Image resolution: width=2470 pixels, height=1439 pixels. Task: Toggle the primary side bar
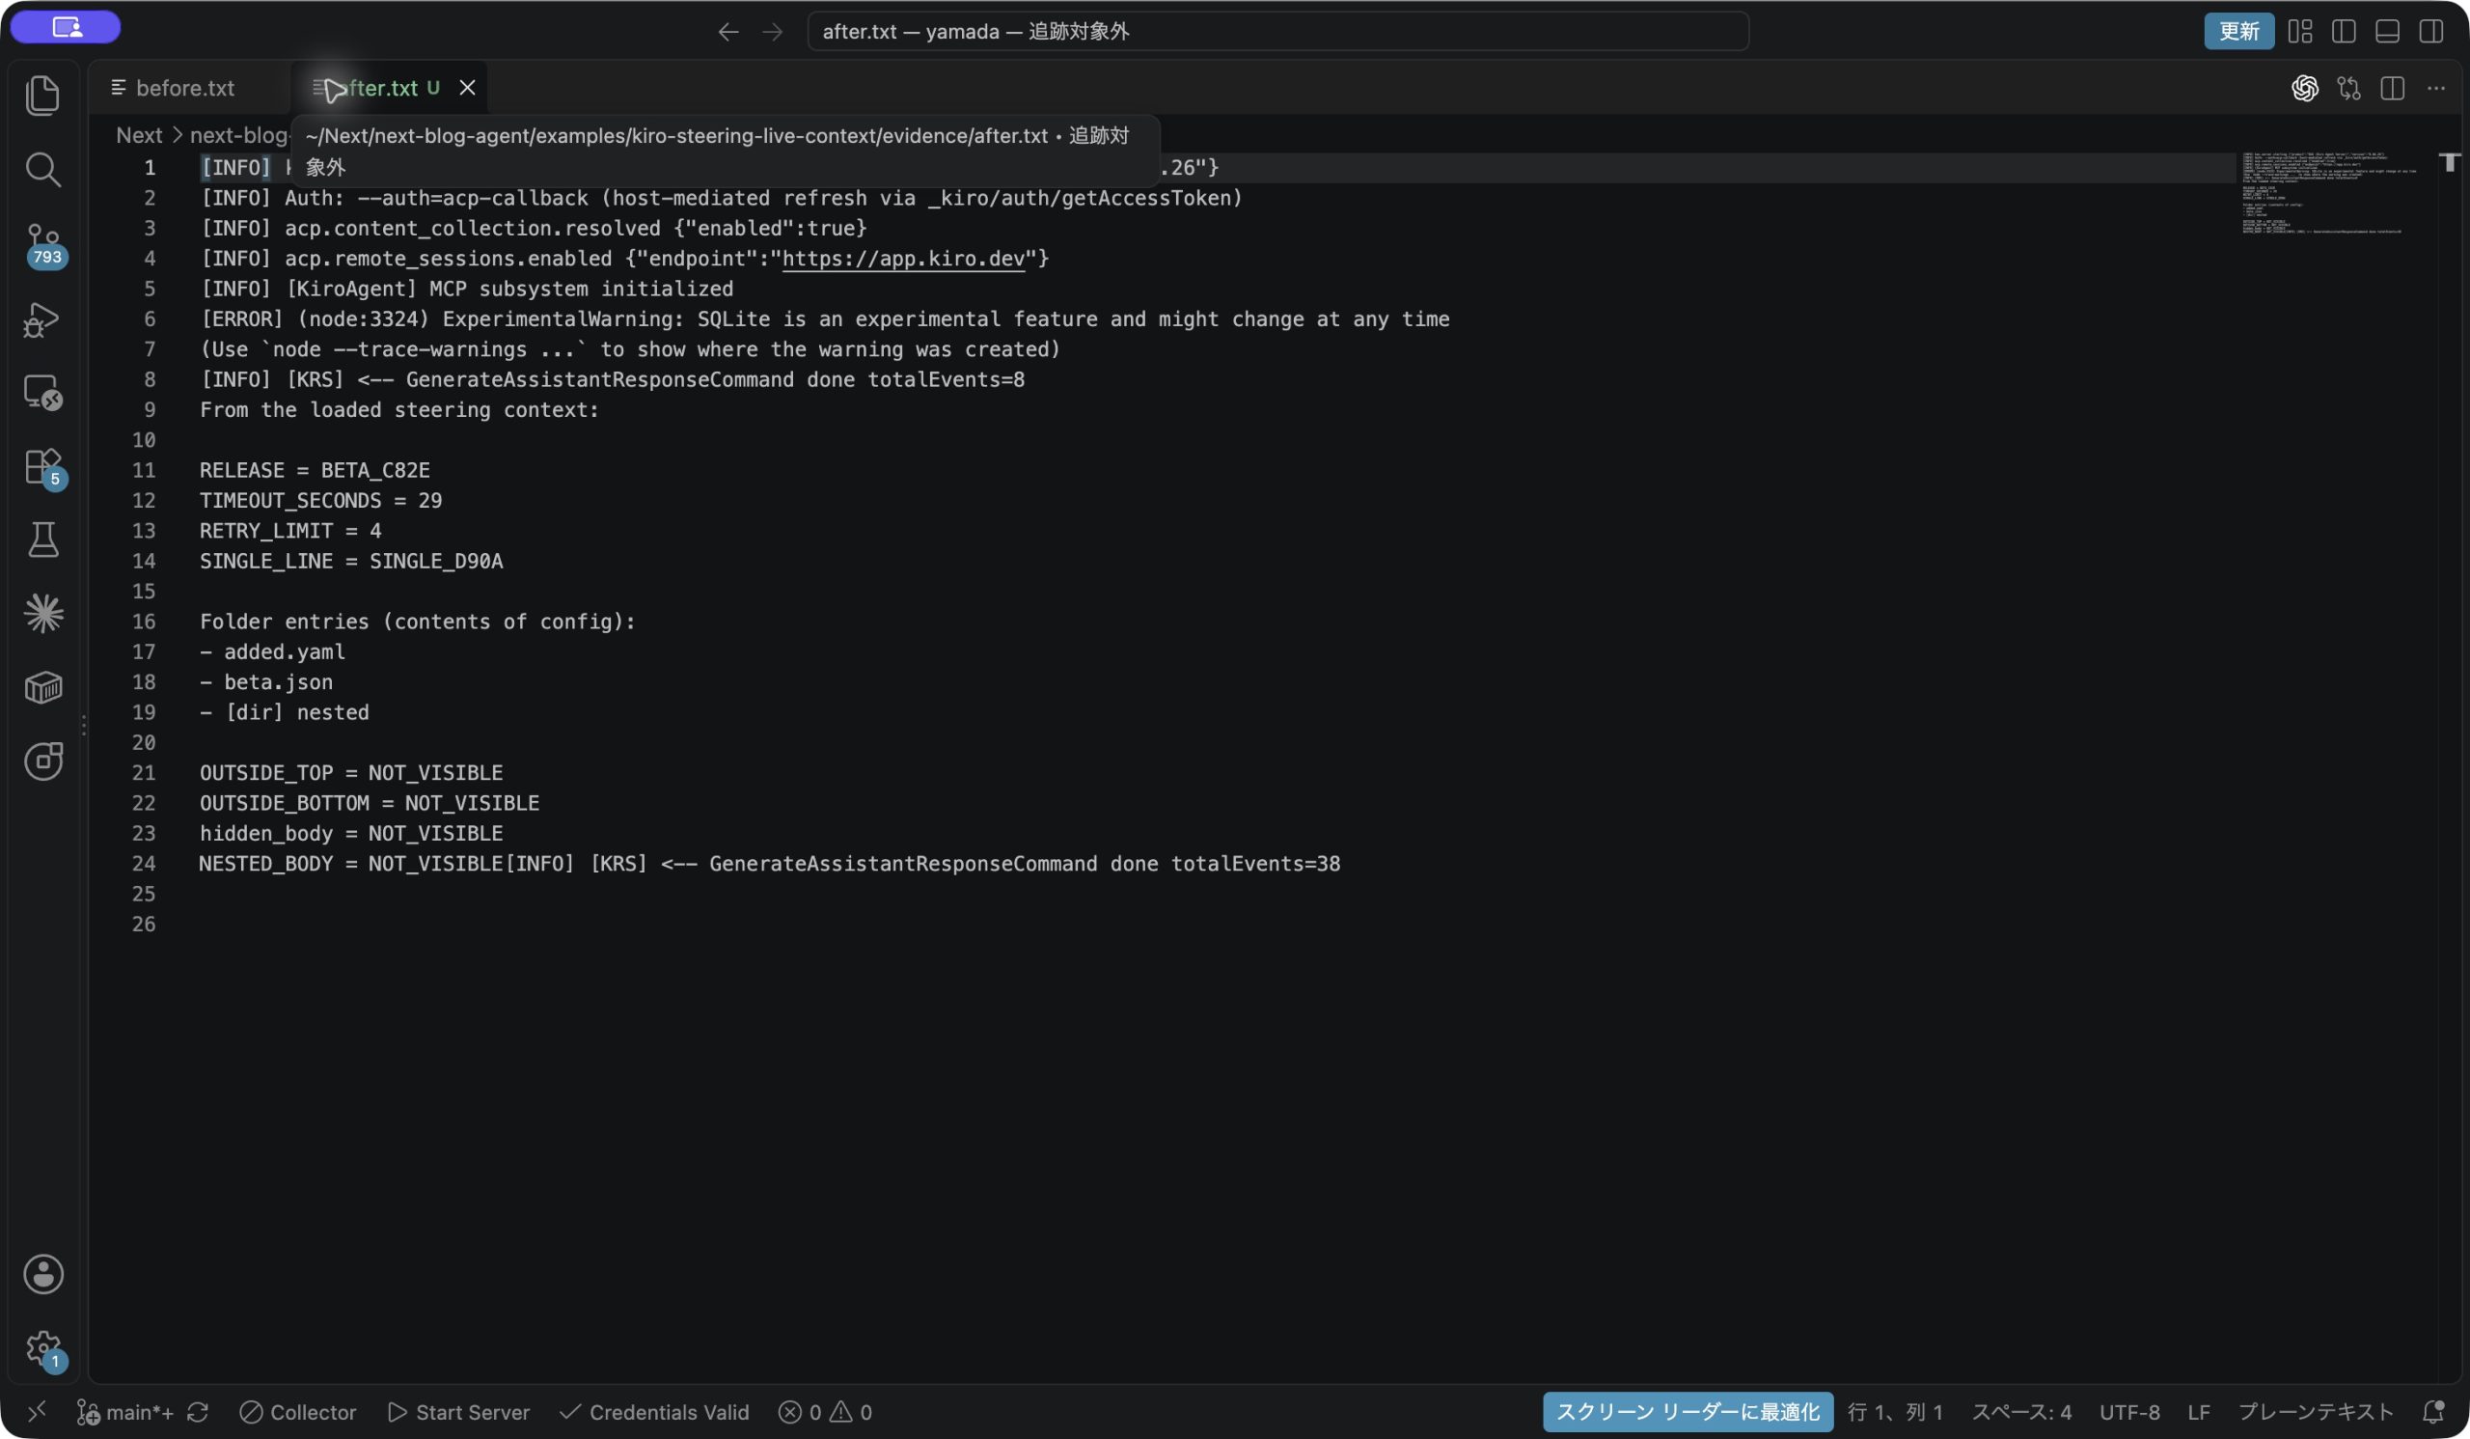click(2344, 32)
